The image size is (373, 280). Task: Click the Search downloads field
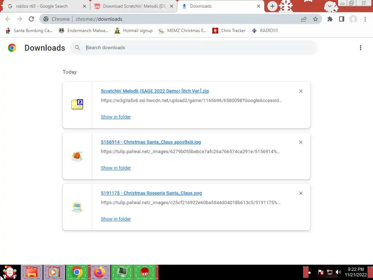point(194,48)
